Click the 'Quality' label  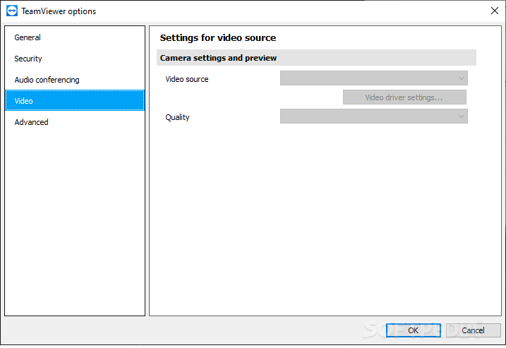click(x=177, y=117)
